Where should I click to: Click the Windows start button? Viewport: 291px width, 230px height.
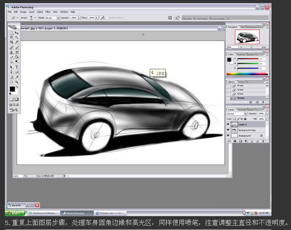tap(15, 213)
